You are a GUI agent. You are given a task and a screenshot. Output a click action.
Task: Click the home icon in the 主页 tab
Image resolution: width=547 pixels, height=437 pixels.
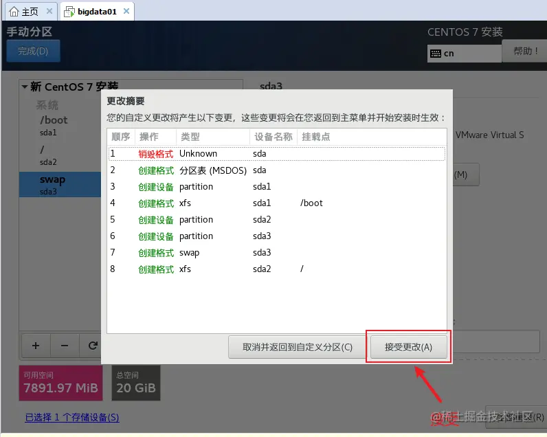14,12
